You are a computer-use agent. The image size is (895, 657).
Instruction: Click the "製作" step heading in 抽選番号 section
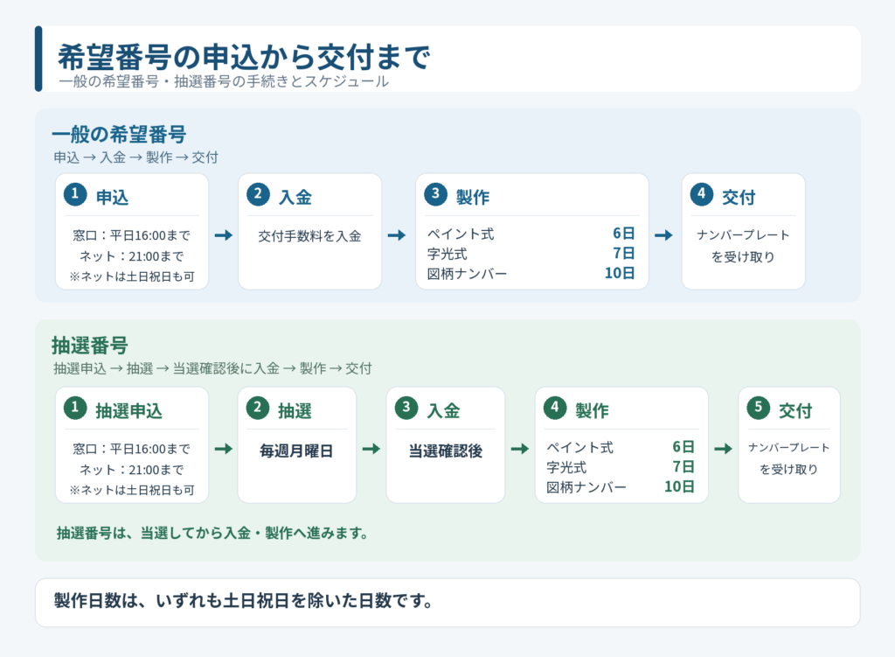592,411
